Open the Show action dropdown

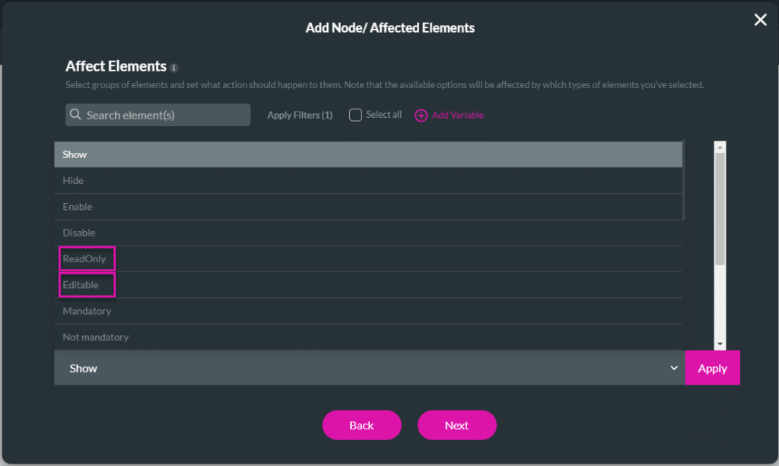point(369,368)
